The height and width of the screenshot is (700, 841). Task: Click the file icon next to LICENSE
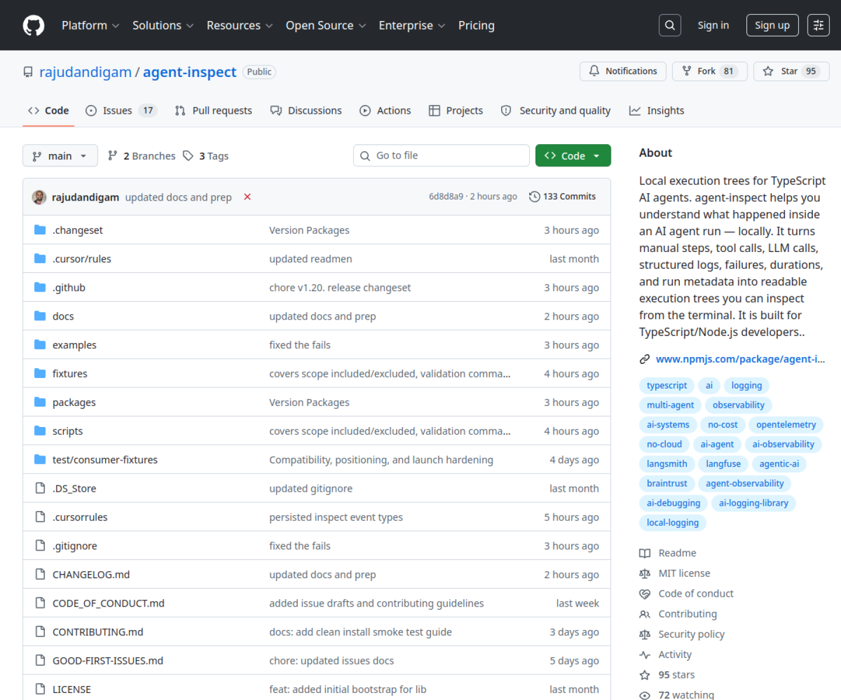coord(40,689)
